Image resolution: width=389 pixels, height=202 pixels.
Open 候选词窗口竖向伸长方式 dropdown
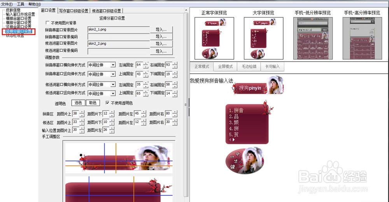(113, 94)
